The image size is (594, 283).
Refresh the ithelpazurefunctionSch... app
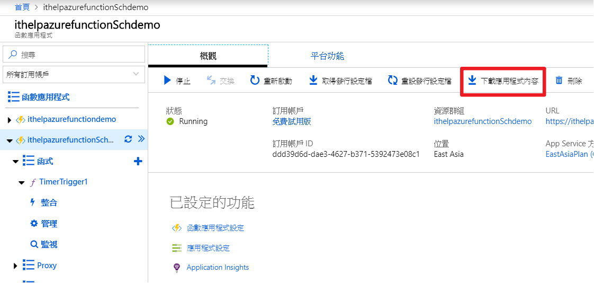(128, 139)
